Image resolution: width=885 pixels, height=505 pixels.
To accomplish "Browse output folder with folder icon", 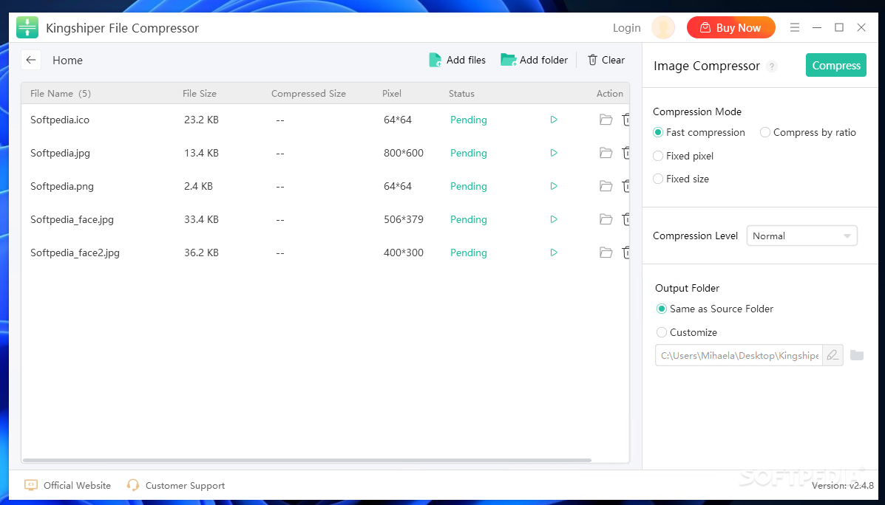I will [857, 355].
